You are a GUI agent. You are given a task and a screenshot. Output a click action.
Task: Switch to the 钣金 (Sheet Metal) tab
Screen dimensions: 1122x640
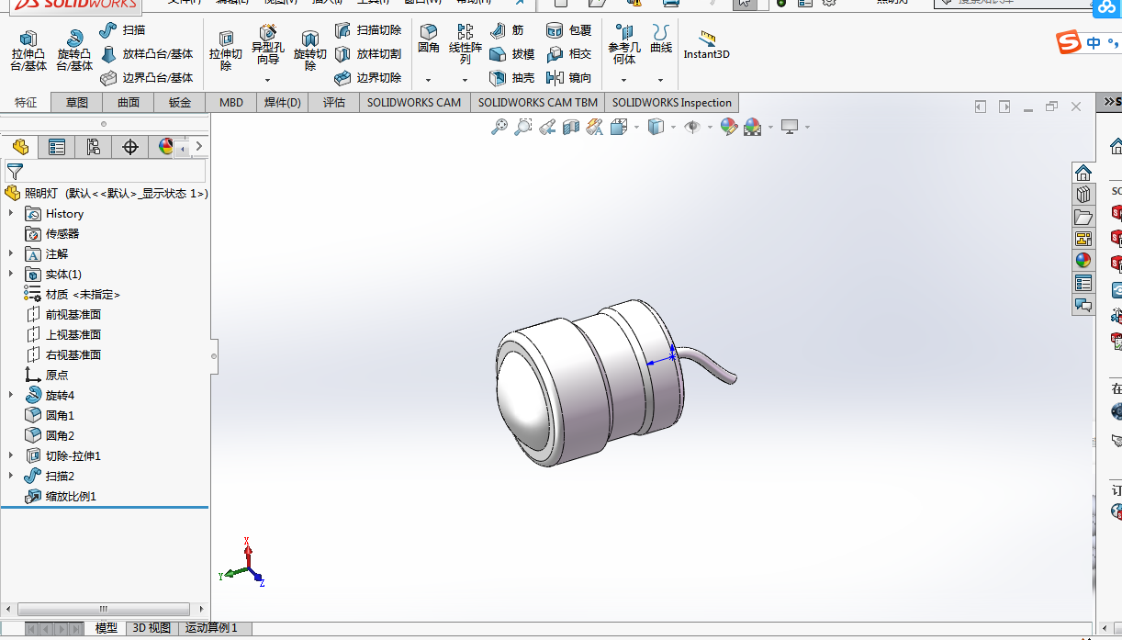click(180, 102)
